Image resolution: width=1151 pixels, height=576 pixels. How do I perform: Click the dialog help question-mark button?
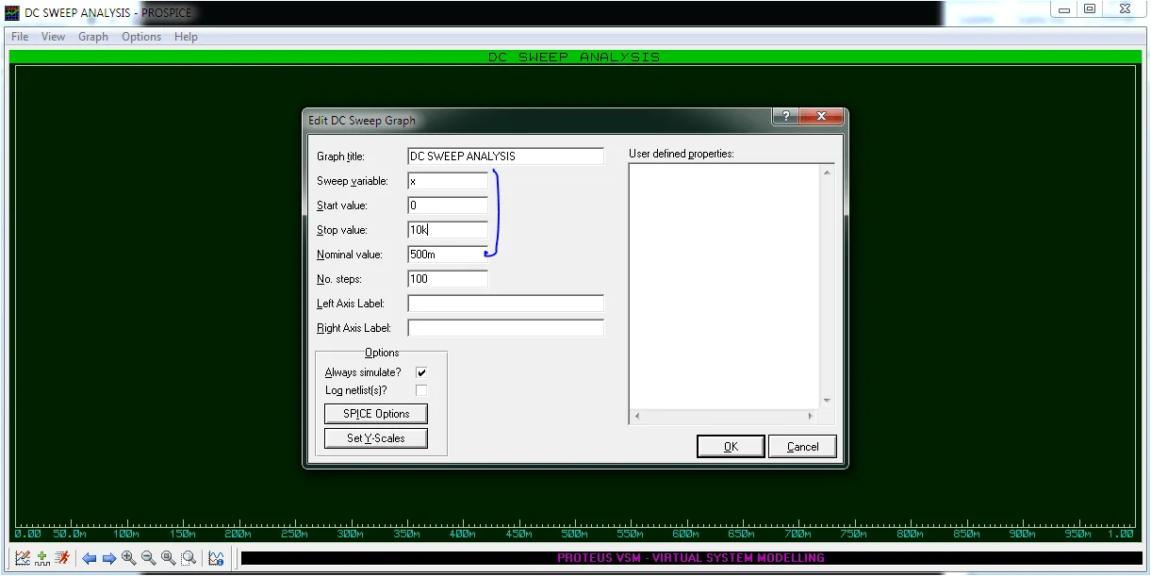(785, 117)
